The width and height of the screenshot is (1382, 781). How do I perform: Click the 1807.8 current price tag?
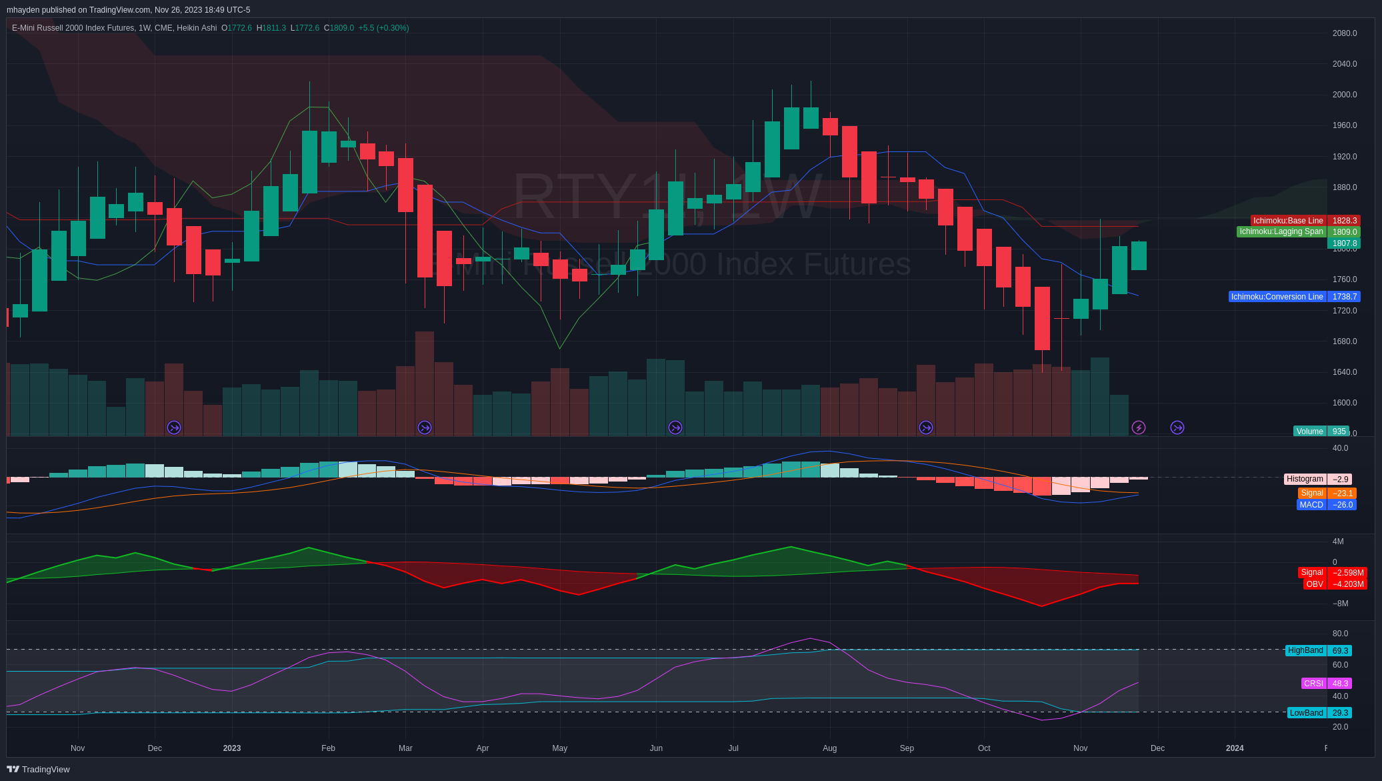[1344, 243]
